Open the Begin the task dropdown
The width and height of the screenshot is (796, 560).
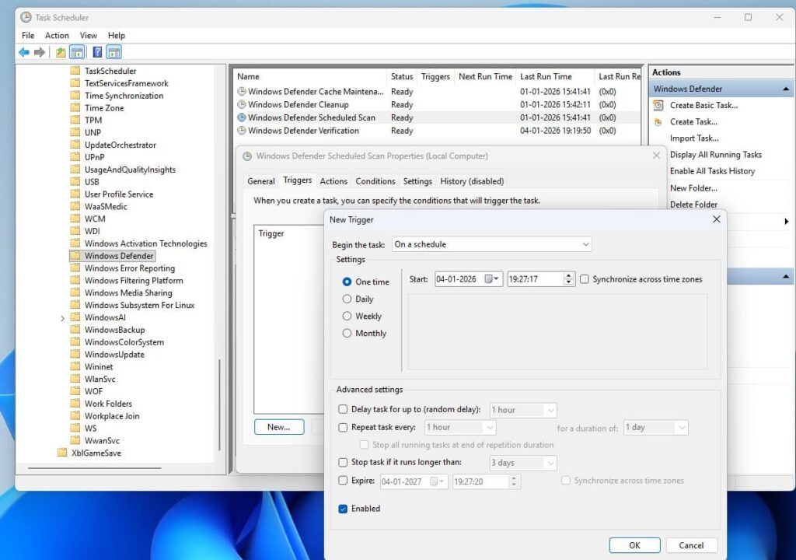coord(492,244)
